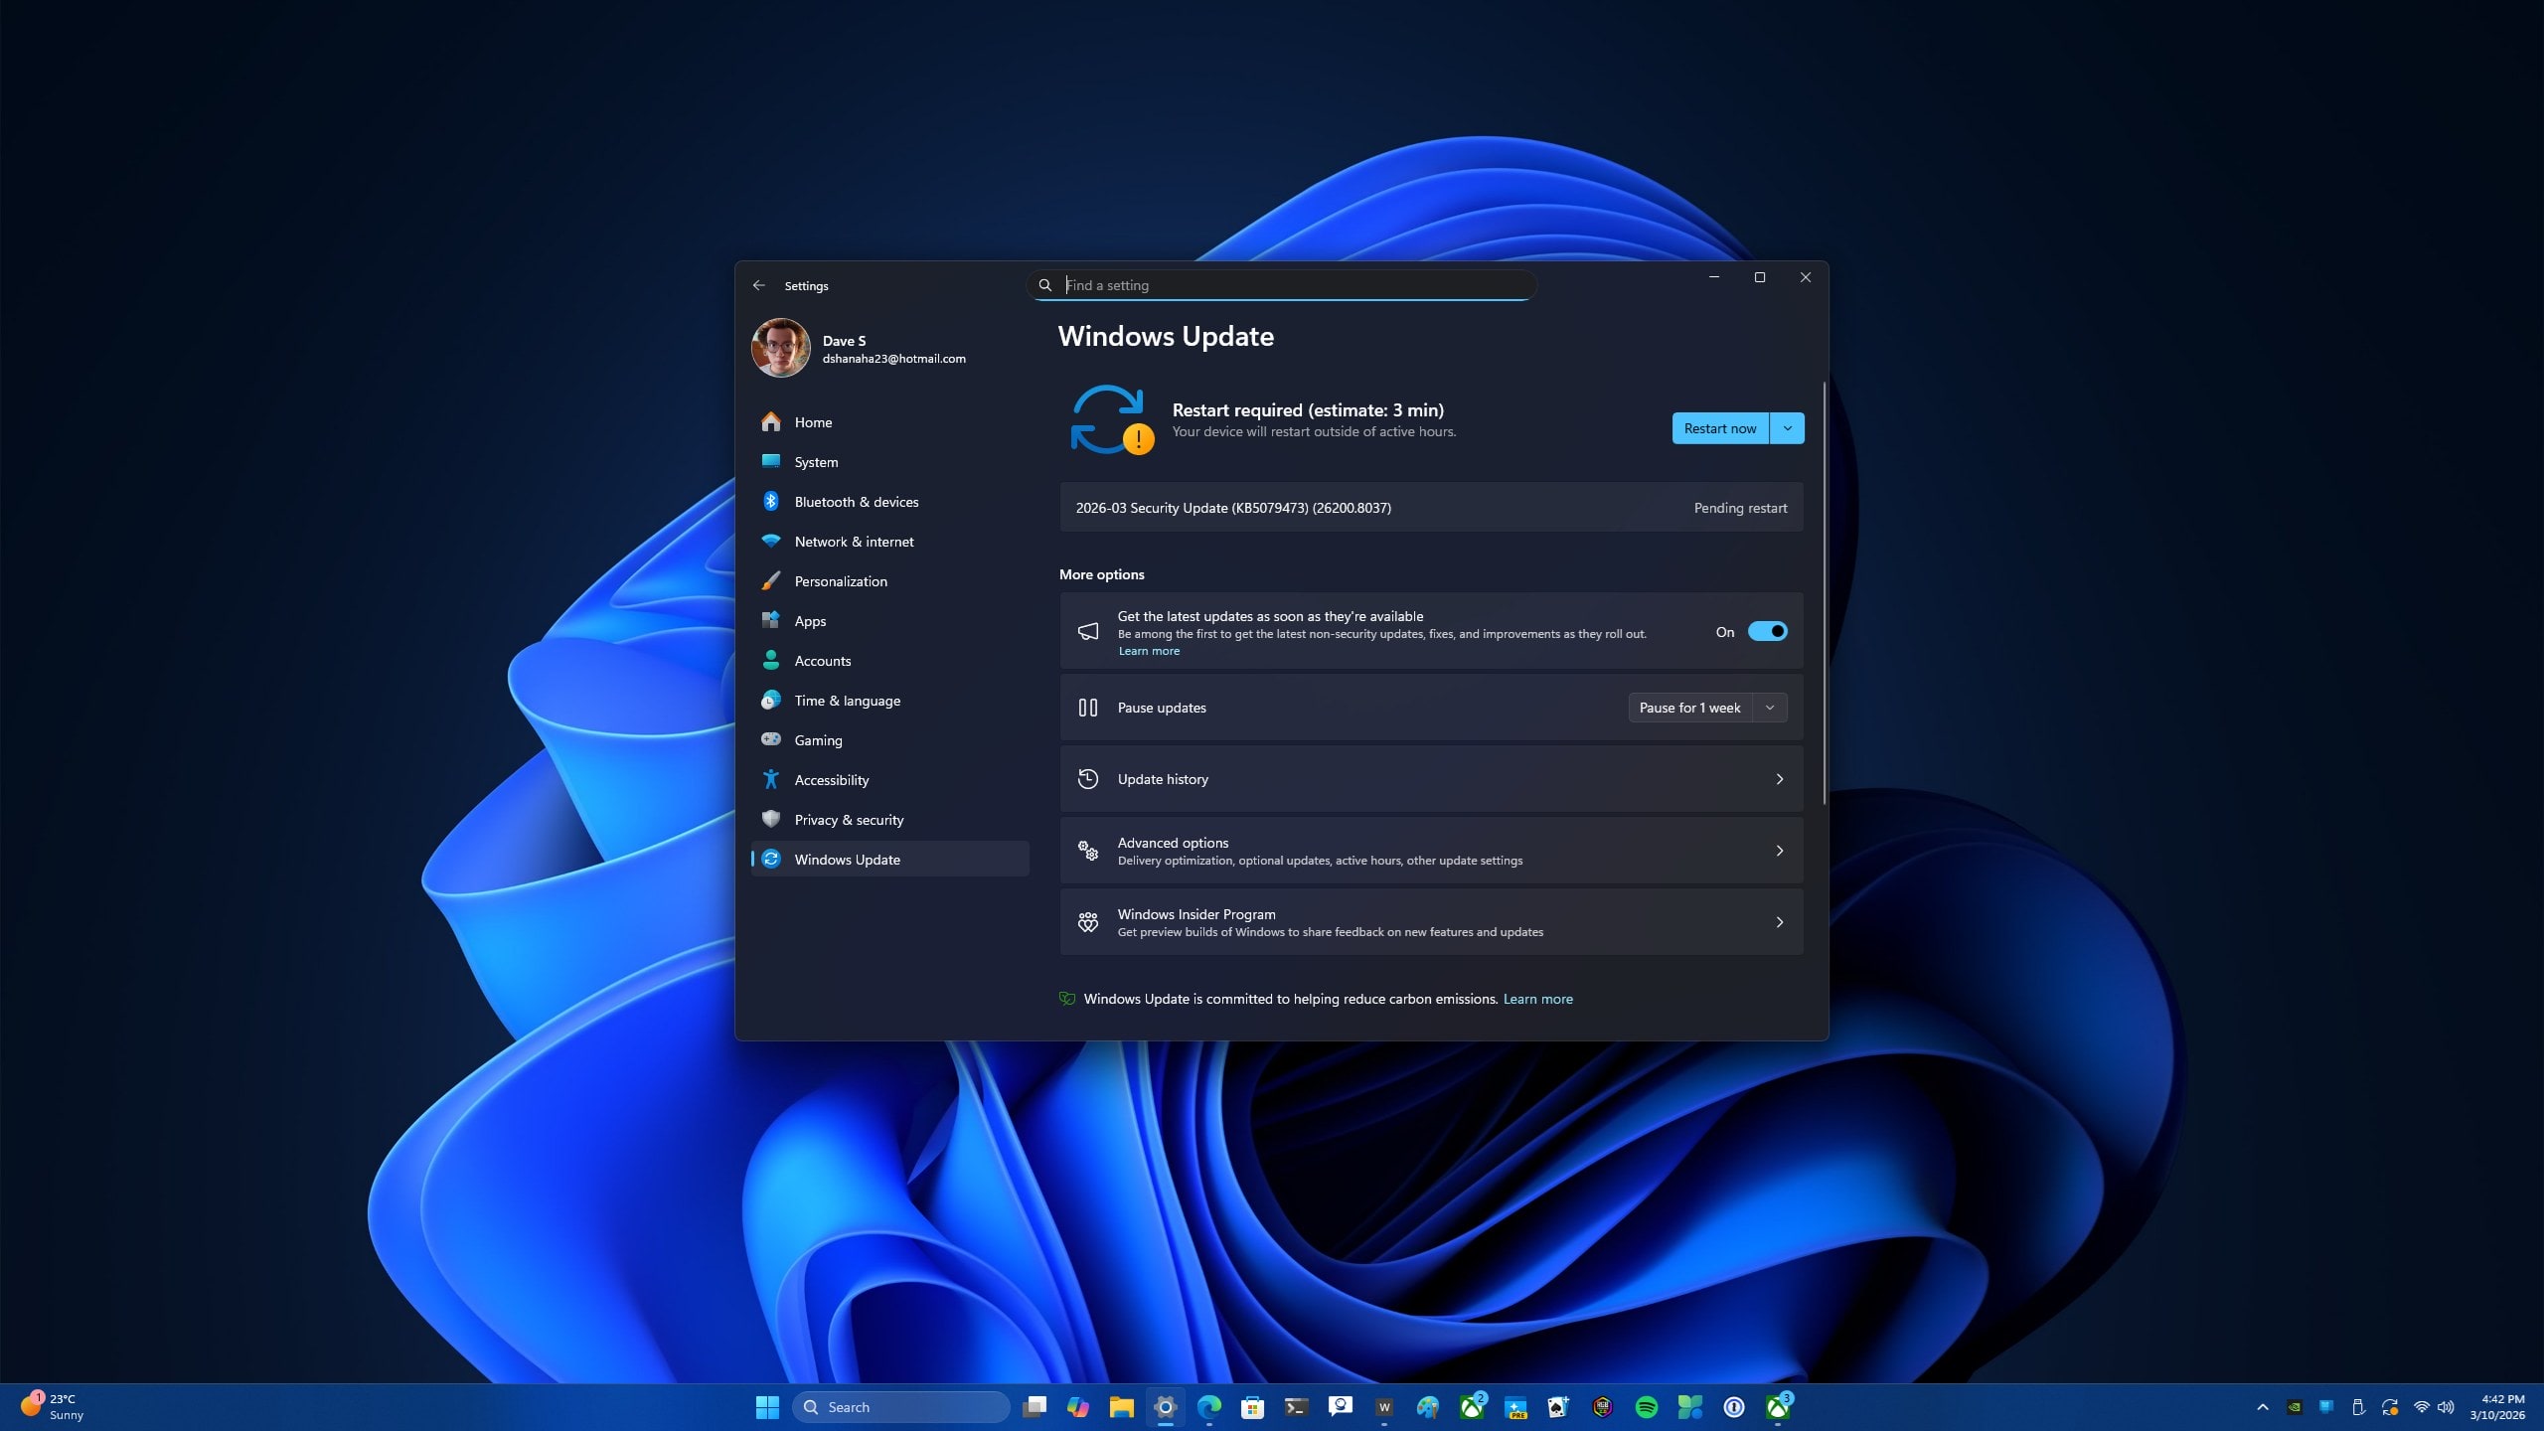Toggle the Wi-Fi status icon in the tray
The height and width of the screenshot is (1431, 2544).
(x=2422, y=1408)
